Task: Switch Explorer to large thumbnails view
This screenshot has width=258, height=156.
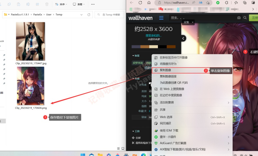Action: point(123,148)
